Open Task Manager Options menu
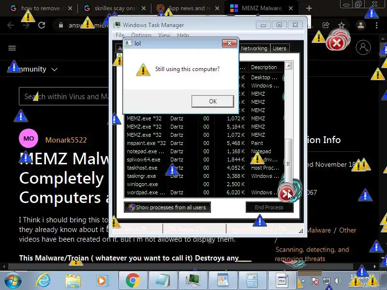This screenshot has height=290, width=387. click(141, 35)
